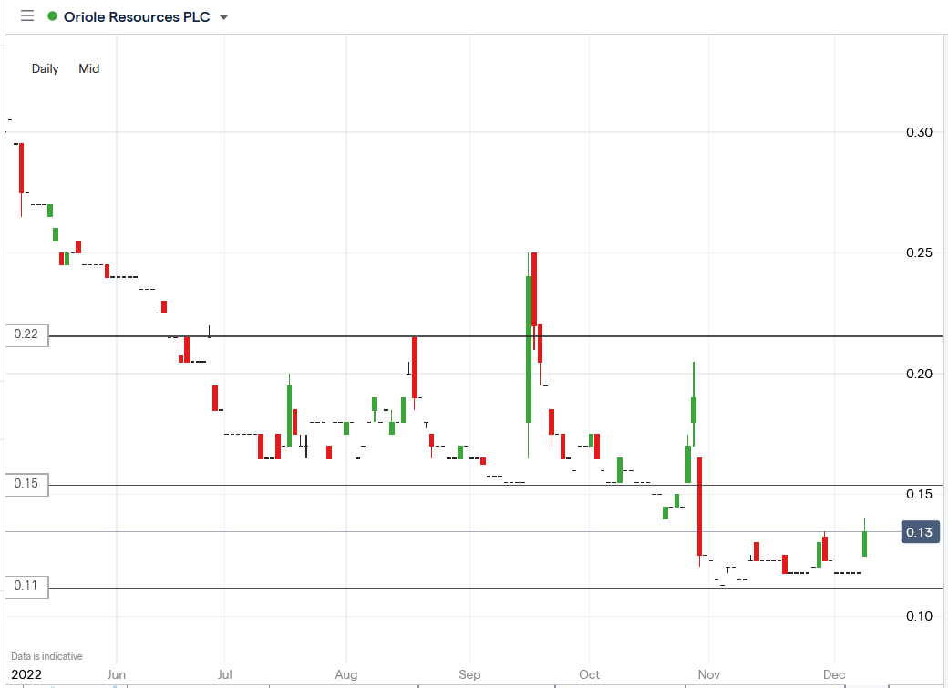Click the Aug label on time axis
948x688 pixels.
click(346, 674)
